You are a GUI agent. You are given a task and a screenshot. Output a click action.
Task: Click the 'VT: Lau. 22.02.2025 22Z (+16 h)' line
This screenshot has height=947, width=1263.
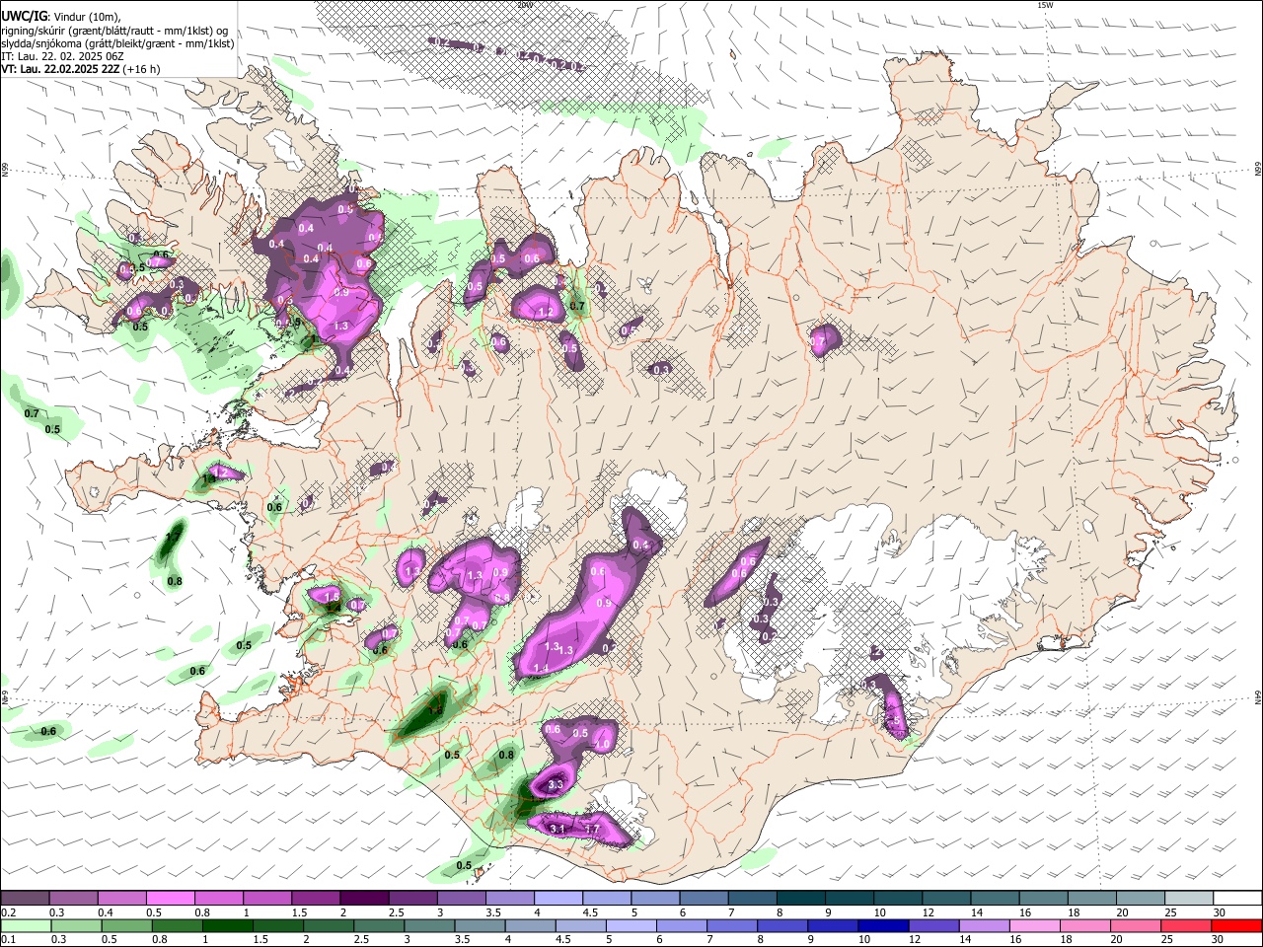81,69
